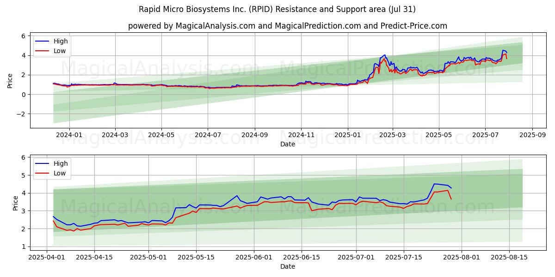Click the 2025-04-15 tick label
The image size is (555, 277).
(x=94, y=257)
